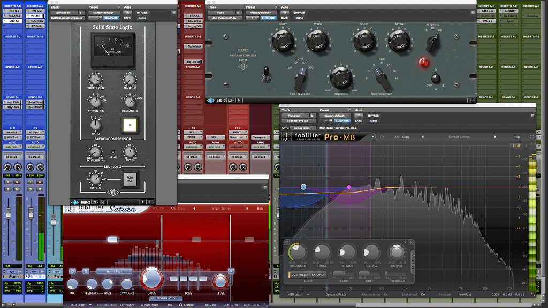Screen dimensions: 548x308
Task: Change Oversampling 4x setting in Pro-MB
Action: (x=385, y=295)
